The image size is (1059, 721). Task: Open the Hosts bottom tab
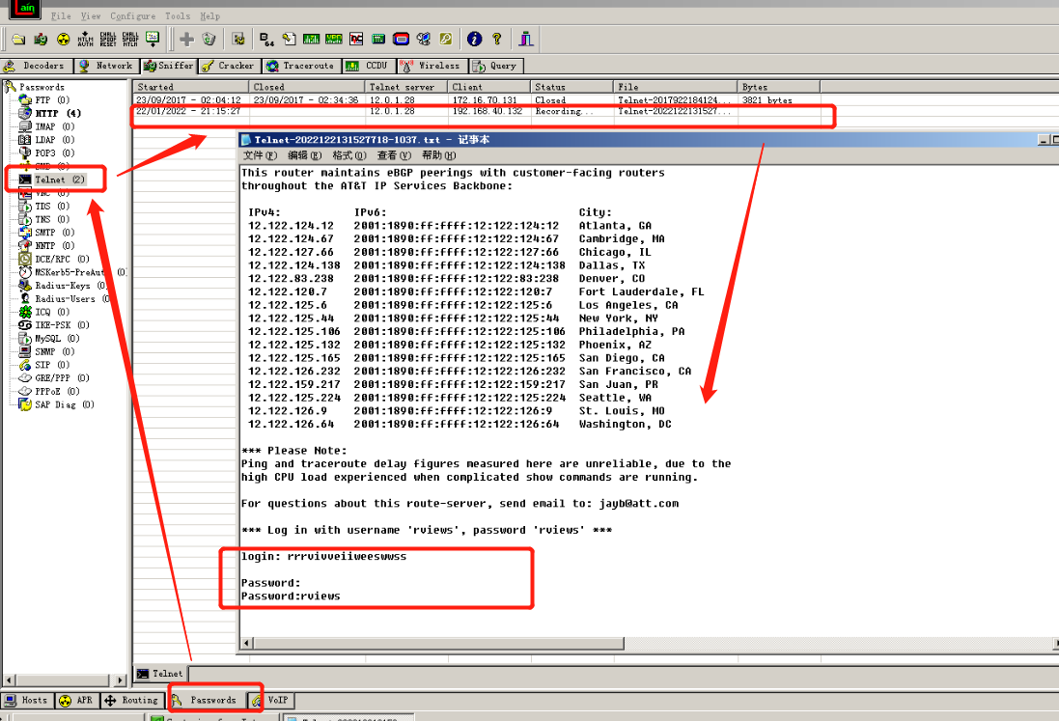click(26, 701)
